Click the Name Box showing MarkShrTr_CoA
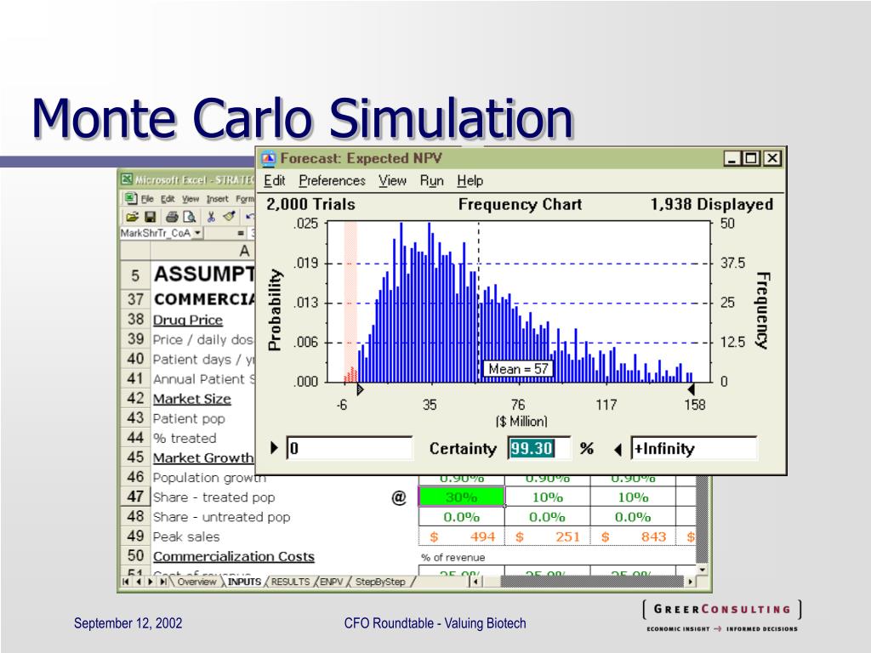The image size is (871, 653). [x=157, y=233]
